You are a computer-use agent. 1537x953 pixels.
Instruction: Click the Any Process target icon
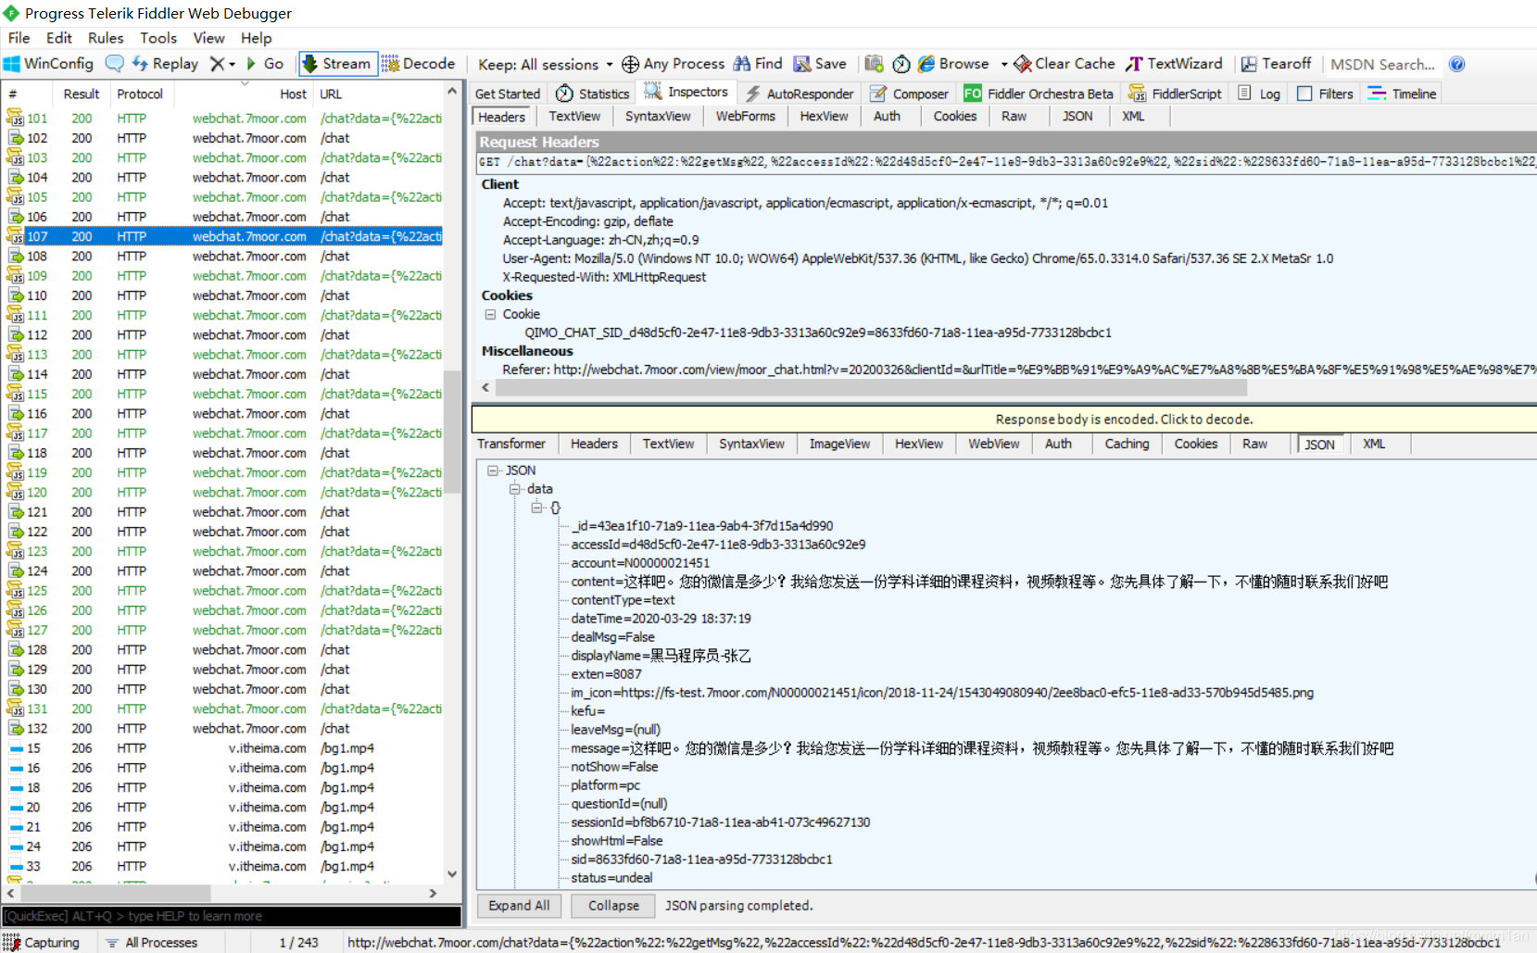[x=630, y=64]
